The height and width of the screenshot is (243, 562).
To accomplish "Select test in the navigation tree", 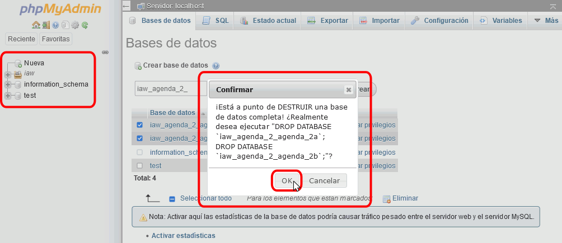I will (30, 96).
